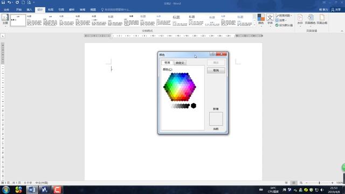Click the Share button
Viewport: 345px width, 194px height.
pyautogui.click(x=336, y=10)
